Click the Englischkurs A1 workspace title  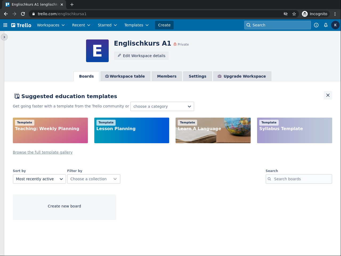point(143,43)
